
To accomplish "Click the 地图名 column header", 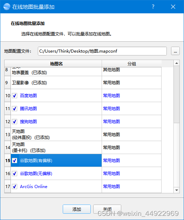I will pos(56,64).
